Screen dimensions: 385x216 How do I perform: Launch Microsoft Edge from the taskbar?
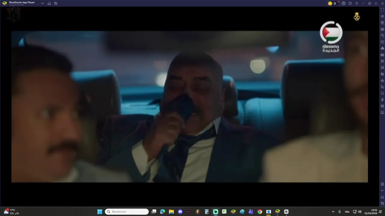click(x=162, y=211)
